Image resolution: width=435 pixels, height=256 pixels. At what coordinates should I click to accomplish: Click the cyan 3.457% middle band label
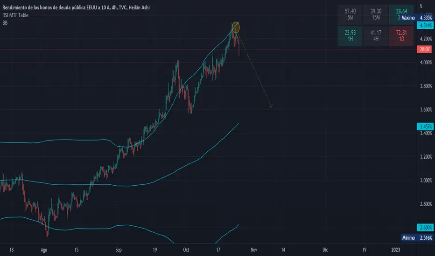coord(425,127)
